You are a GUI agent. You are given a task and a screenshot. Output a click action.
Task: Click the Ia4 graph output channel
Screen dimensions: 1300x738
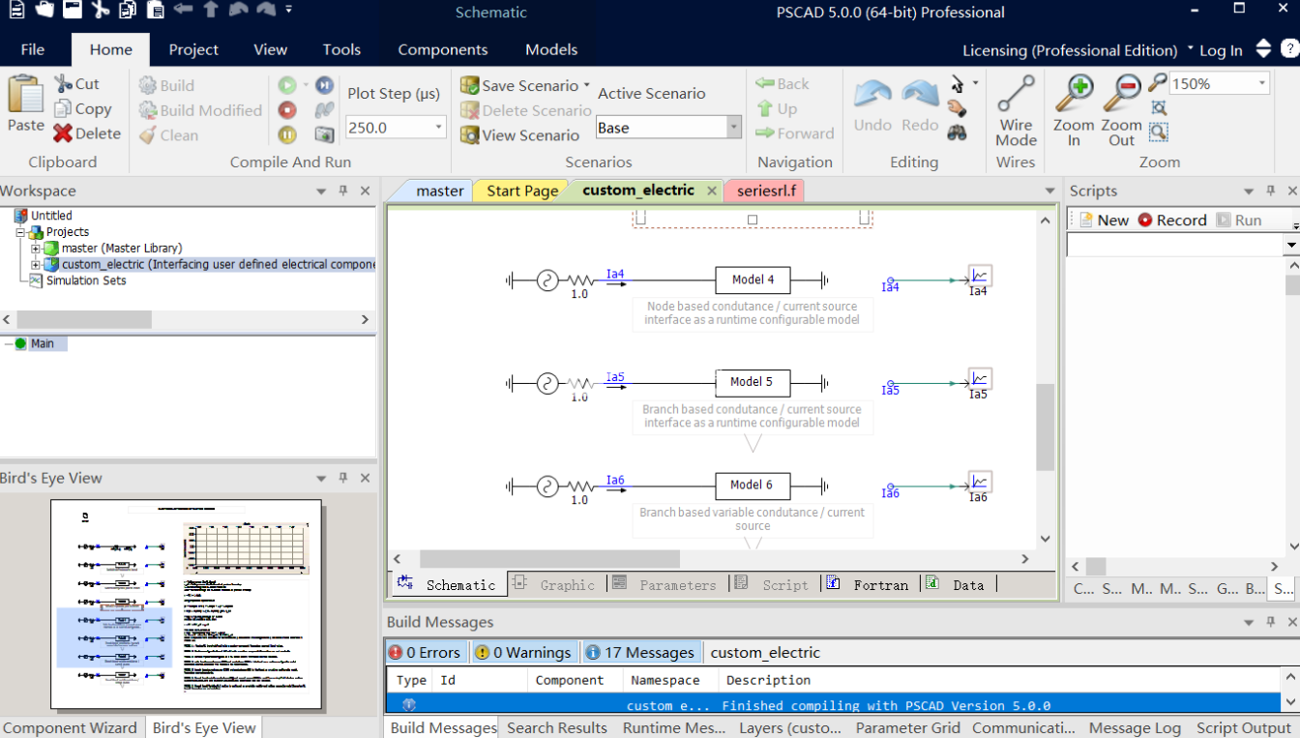pos(980,276)
